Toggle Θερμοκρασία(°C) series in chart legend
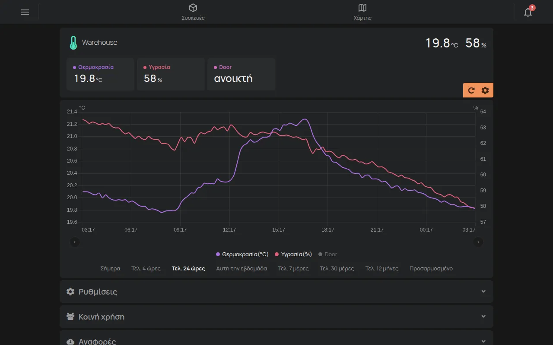553x345 pixels. tap(242, 254)
